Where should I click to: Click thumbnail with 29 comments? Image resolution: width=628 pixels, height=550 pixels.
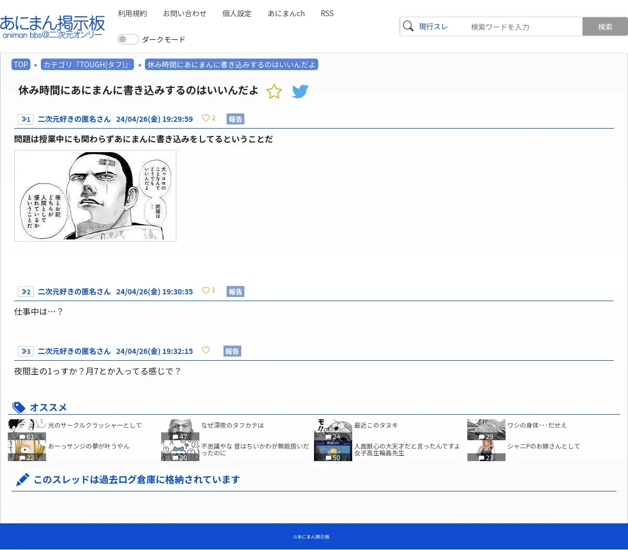point(486,430)
